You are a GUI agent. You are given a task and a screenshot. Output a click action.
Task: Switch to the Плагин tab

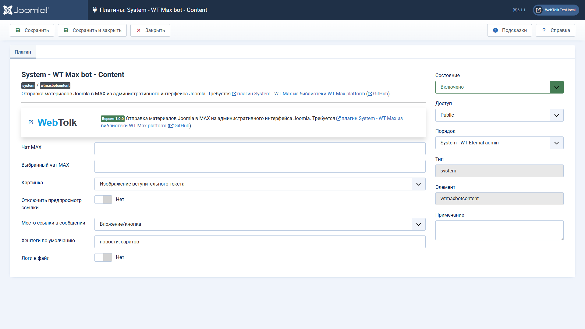coord(23,52)
